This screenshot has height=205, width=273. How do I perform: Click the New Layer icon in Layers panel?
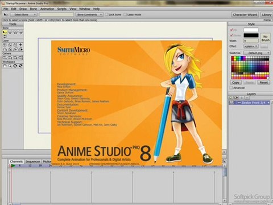[x=231, y=97]
